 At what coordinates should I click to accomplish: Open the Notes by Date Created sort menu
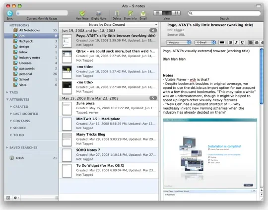click(x=109, y=25)
